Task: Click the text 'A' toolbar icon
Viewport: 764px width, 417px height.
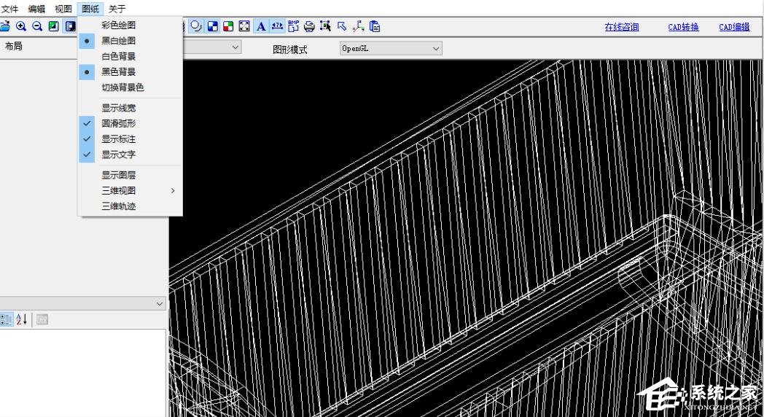Action: tap(260, 26)
